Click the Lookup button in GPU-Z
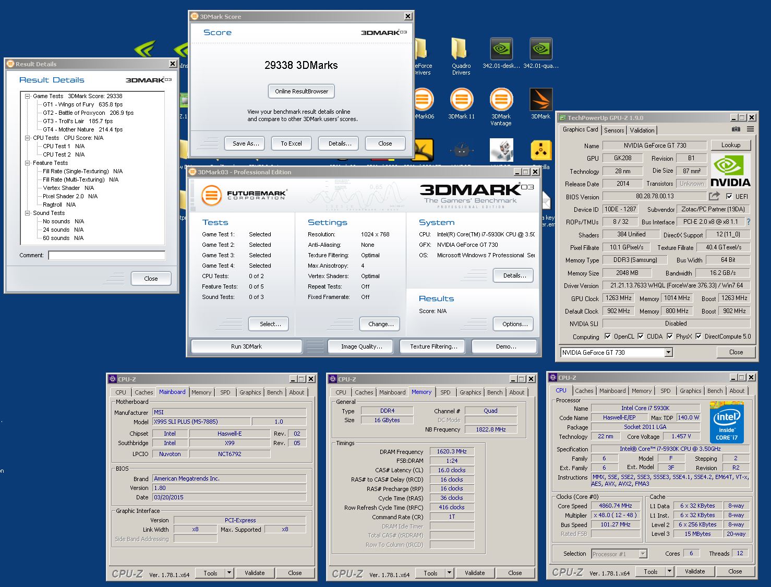Viewport: 771px width, 587px height. pos(730,145)
